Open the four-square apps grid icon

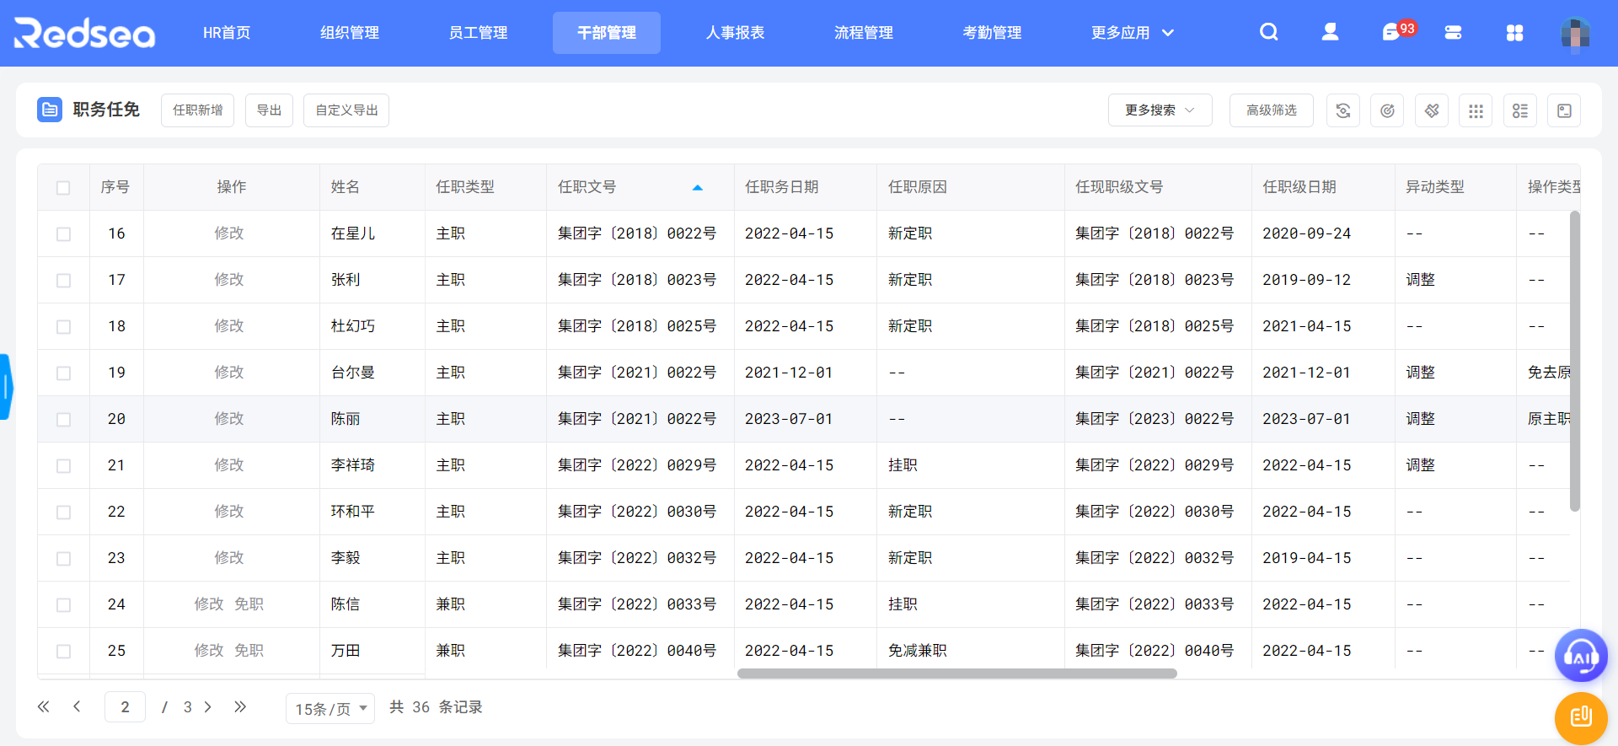pos(1514,33)
